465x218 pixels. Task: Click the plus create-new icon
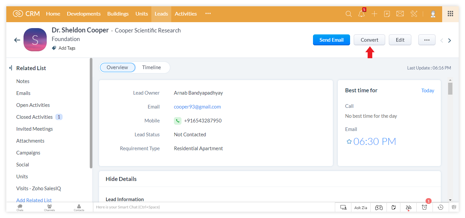tap(374, 14)
